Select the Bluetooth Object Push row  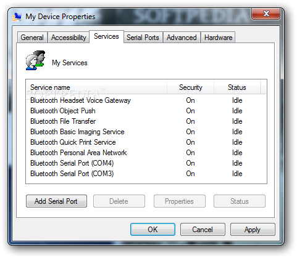[x=146, y=111]
